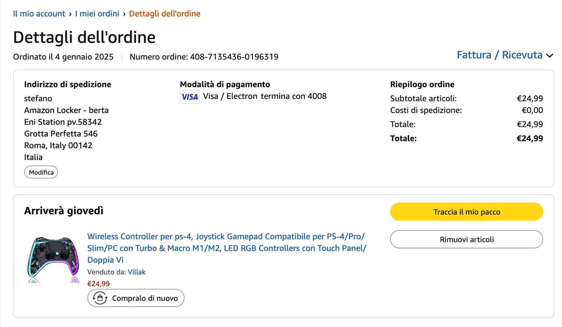Image resolution: width=562 pixels, height=327 pixels.
Task: Click the bold Totale label in order summary
Action: pos(403,139)
